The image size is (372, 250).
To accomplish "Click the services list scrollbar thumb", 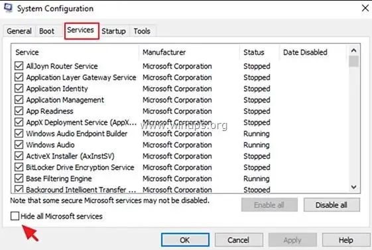I will click(353, 62).
